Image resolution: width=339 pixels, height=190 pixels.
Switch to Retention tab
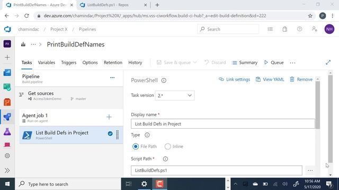(113, 62)
